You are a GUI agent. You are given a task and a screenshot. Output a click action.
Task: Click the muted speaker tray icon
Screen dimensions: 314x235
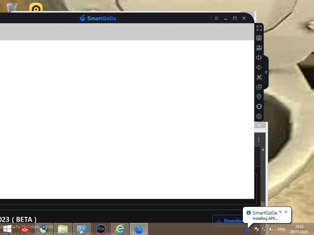coord(271,229)
